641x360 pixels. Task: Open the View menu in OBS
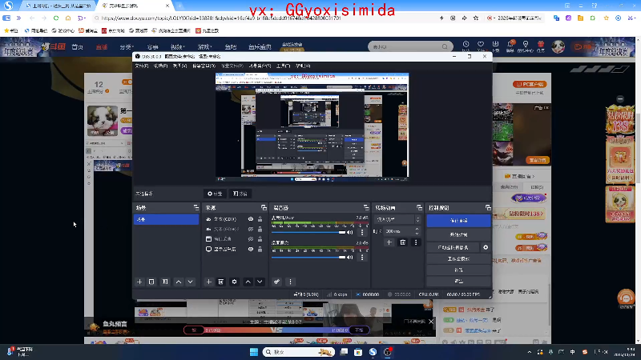(179, 66)
